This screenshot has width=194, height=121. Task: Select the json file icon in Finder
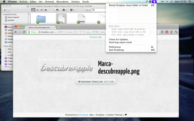[81, 19]
